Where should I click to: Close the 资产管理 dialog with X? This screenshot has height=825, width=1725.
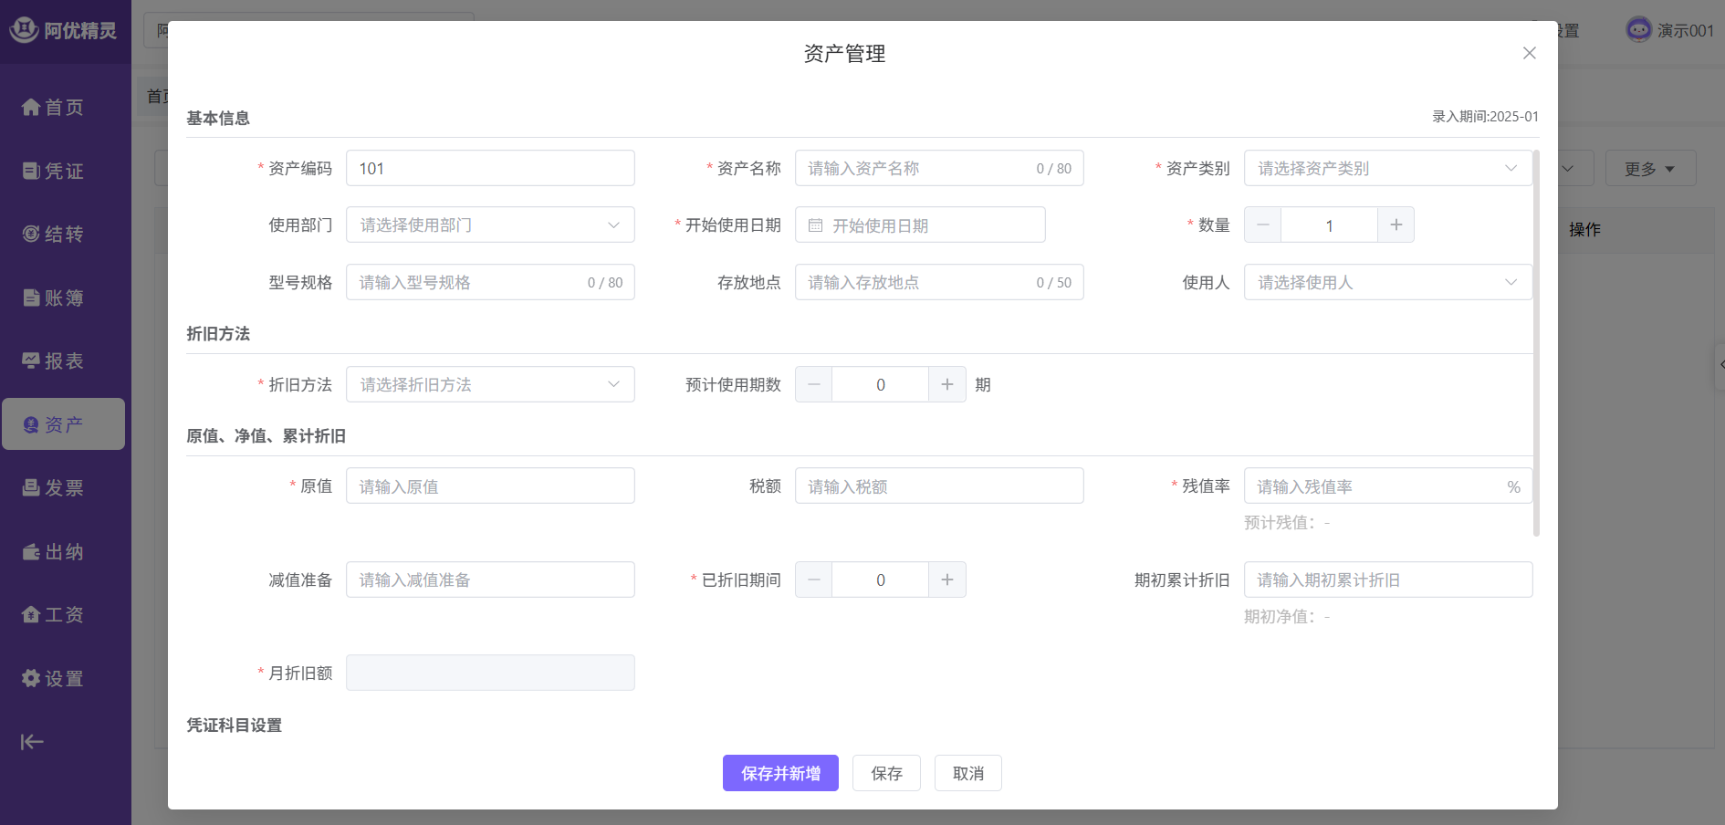(x=1529, y=53)
